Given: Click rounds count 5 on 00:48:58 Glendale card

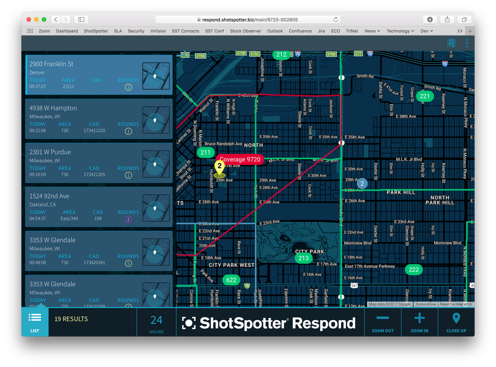Looking at the screenshot, I should click(128, 263).
